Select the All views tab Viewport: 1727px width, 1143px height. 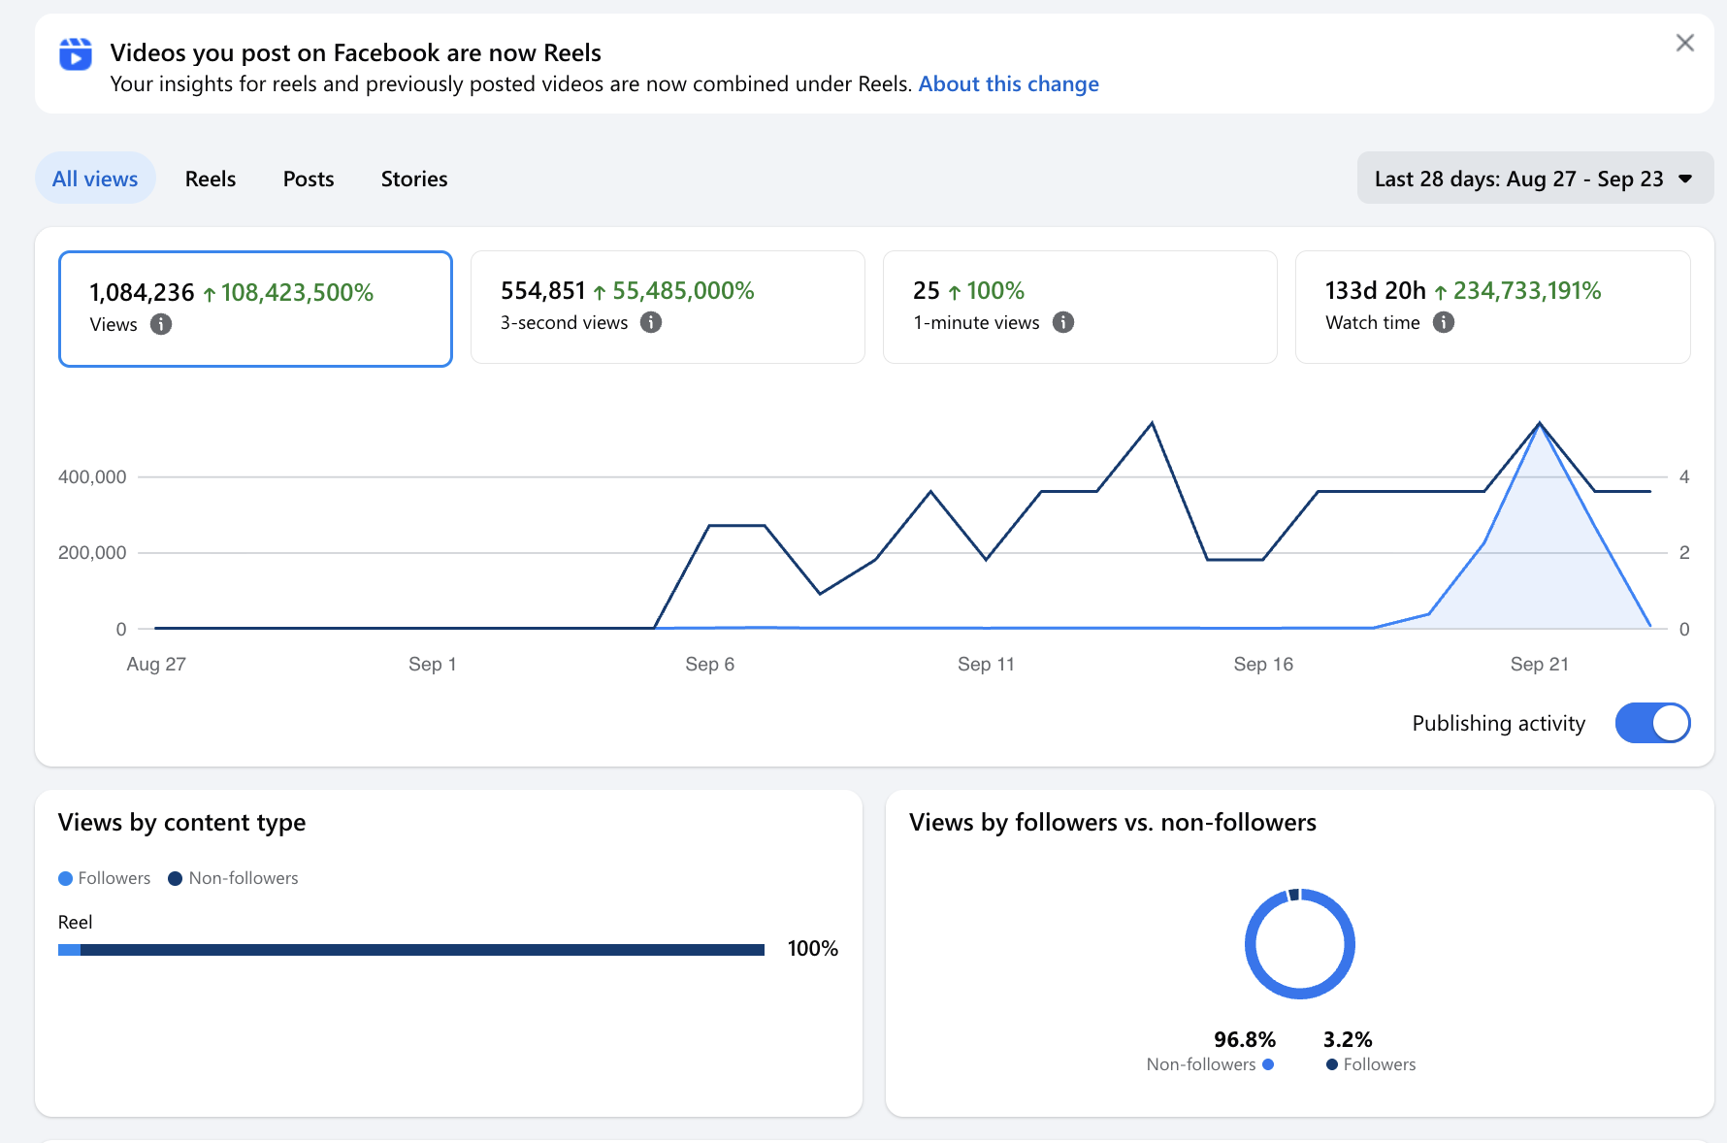click(x=95, y=179)
